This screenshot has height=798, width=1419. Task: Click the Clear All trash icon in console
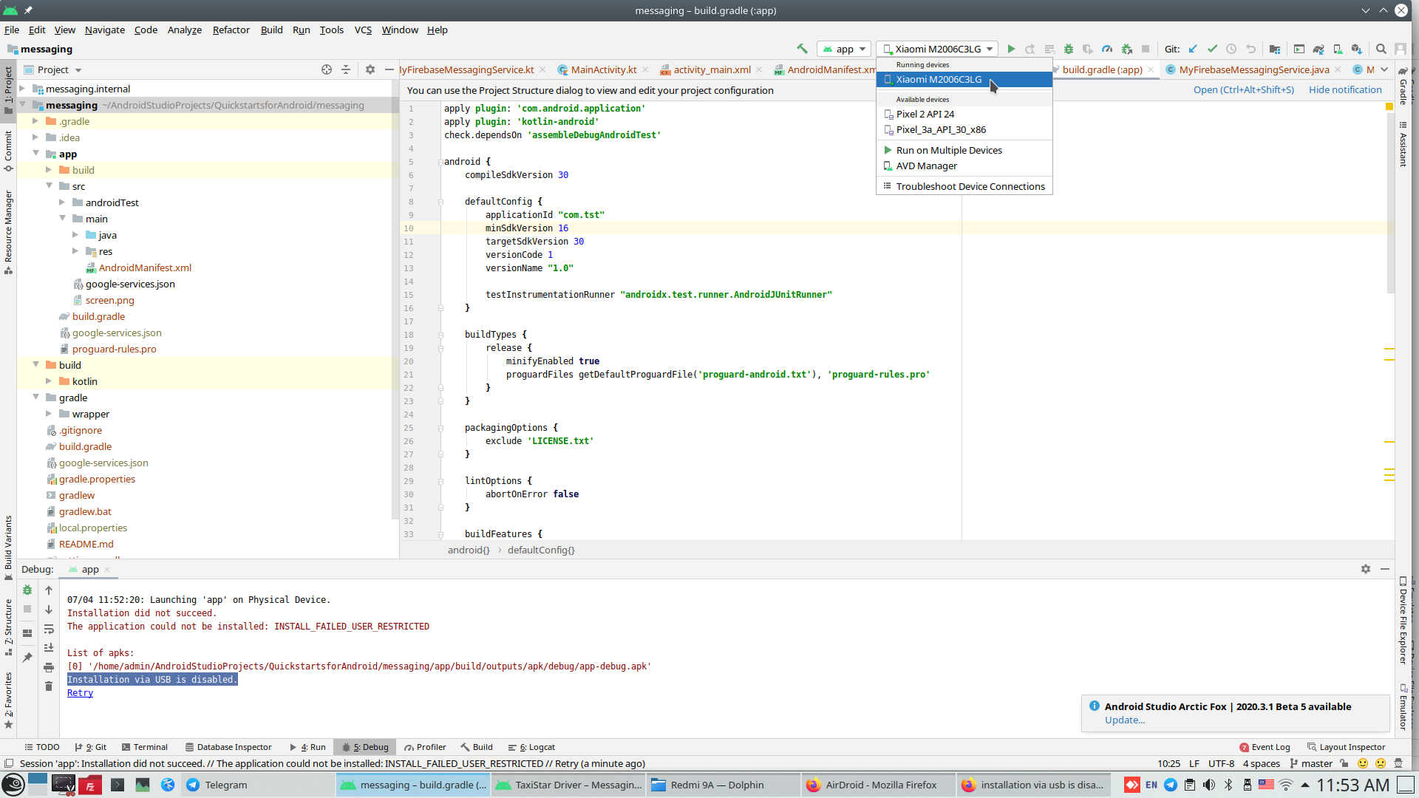click(x=49, y=686)
